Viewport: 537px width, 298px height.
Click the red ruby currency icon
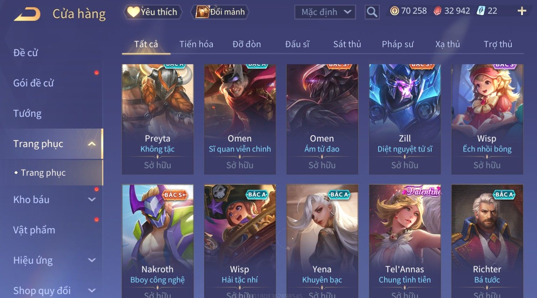coord(437,11)
